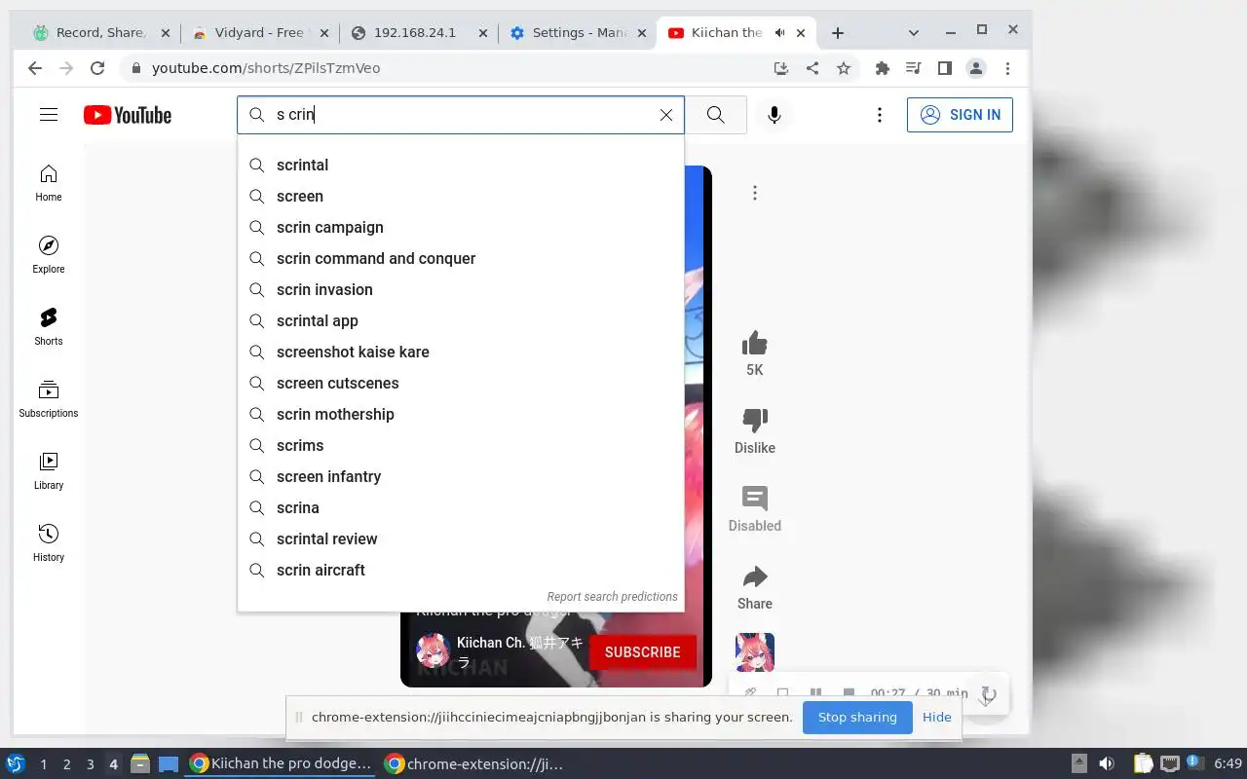Clear the search box with the X

click(x=666, y=115)
